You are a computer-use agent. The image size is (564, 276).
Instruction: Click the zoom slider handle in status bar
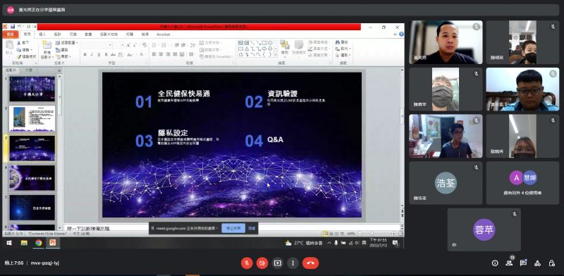(x=372, y=234)
